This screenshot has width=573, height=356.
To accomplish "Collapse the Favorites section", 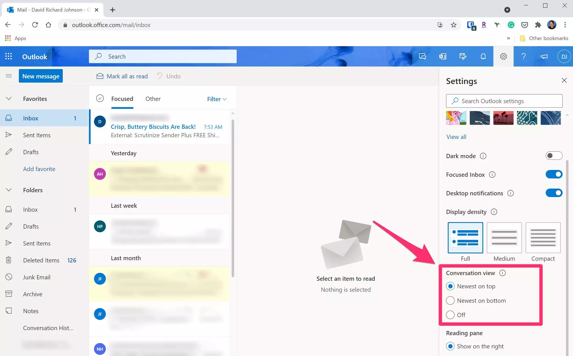I will [x=9, y=99].
